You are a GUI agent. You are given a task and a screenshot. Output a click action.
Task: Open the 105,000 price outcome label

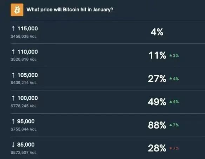[x=28, y=75]
